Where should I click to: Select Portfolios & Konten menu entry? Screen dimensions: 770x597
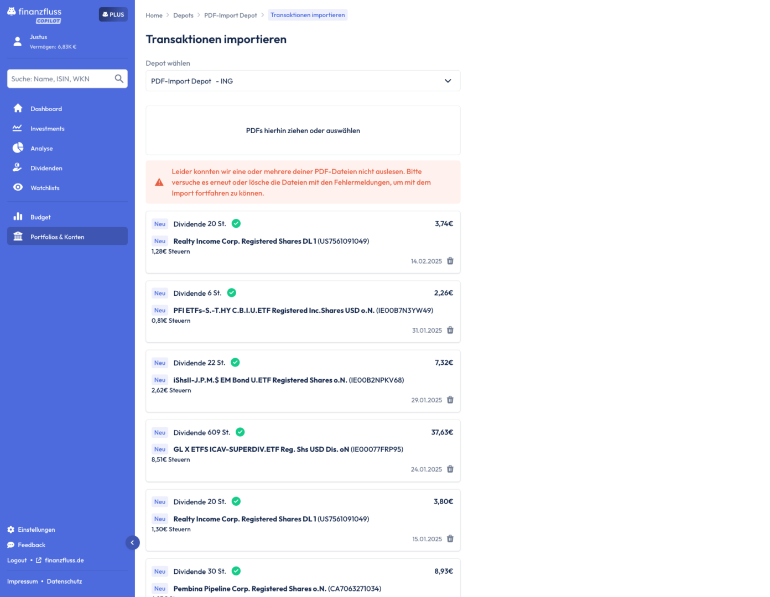pyautogui.click(x=67, y=236)
